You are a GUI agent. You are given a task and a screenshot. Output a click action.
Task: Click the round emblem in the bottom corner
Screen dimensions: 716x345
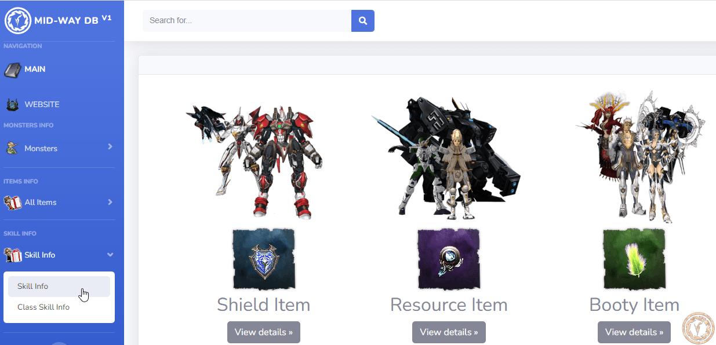[x=698, y=327]
